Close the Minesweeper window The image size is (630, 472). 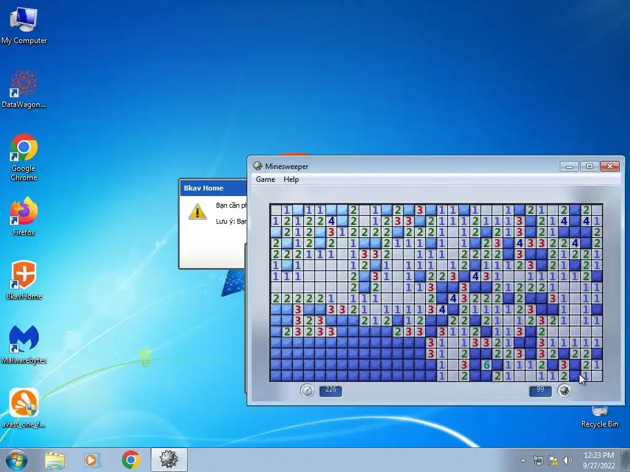click(x=610, y=166)
